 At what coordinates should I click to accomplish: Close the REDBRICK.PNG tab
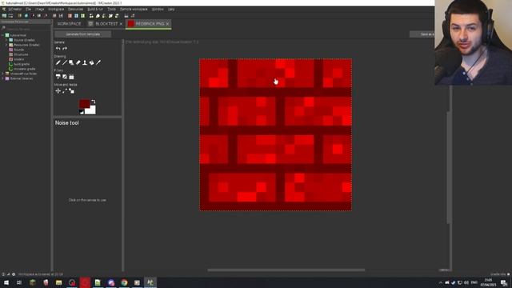(x=167, y=24)
